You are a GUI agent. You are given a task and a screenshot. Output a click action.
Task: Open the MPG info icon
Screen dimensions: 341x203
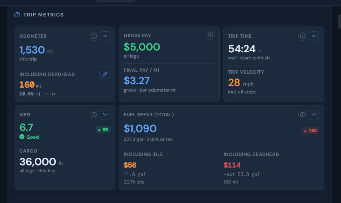tap(94, 115)
